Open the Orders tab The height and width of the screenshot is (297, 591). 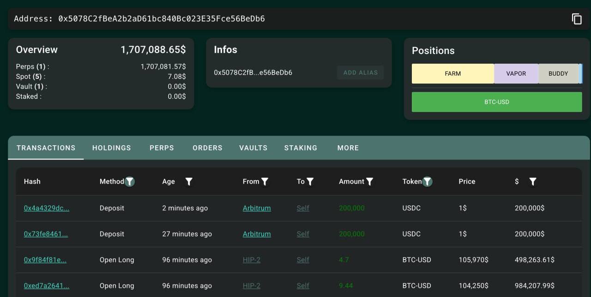pyautogui.click(x=207, y=148)
